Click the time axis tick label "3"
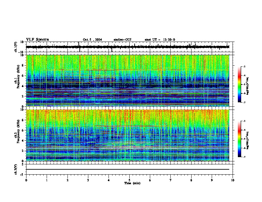The image size is (262, 202). coord(88,180)
